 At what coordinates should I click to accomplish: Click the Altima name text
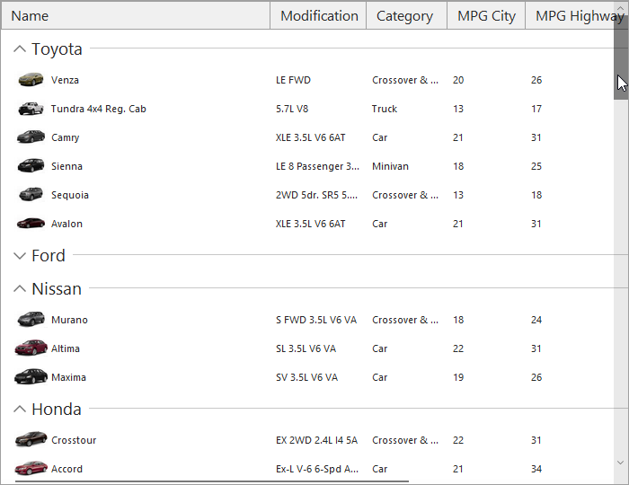pos(66,348)
